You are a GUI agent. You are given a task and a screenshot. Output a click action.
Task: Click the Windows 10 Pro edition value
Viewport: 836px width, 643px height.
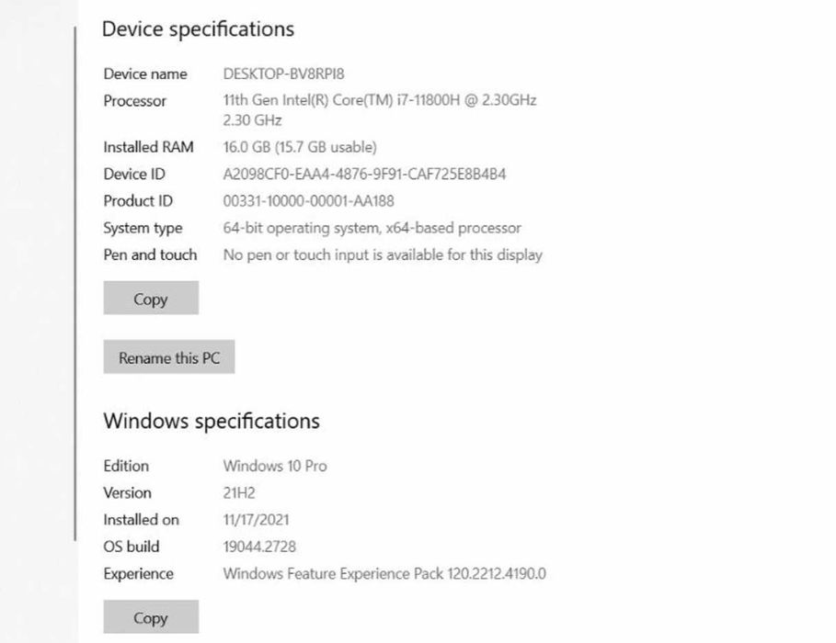click(275, 466)
